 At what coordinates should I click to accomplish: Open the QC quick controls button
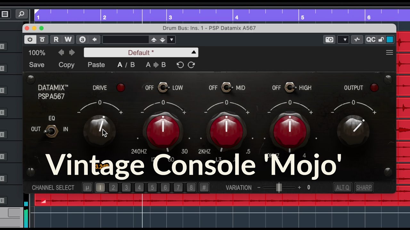(x=371, y=40)
